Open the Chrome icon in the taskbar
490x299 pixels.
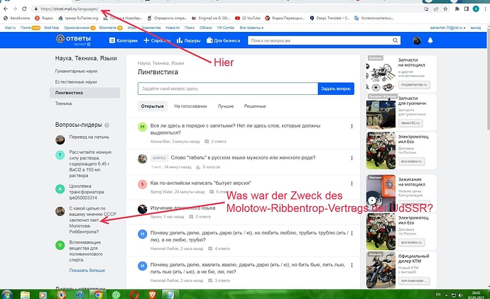pyautogui.click(x=98, y=294)
